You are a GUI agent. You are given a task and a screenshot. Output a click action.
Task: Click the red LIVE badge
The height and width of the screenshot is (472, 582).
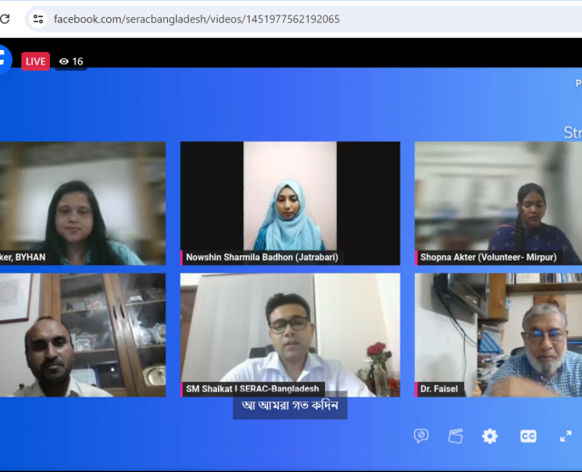pos(35,61)
